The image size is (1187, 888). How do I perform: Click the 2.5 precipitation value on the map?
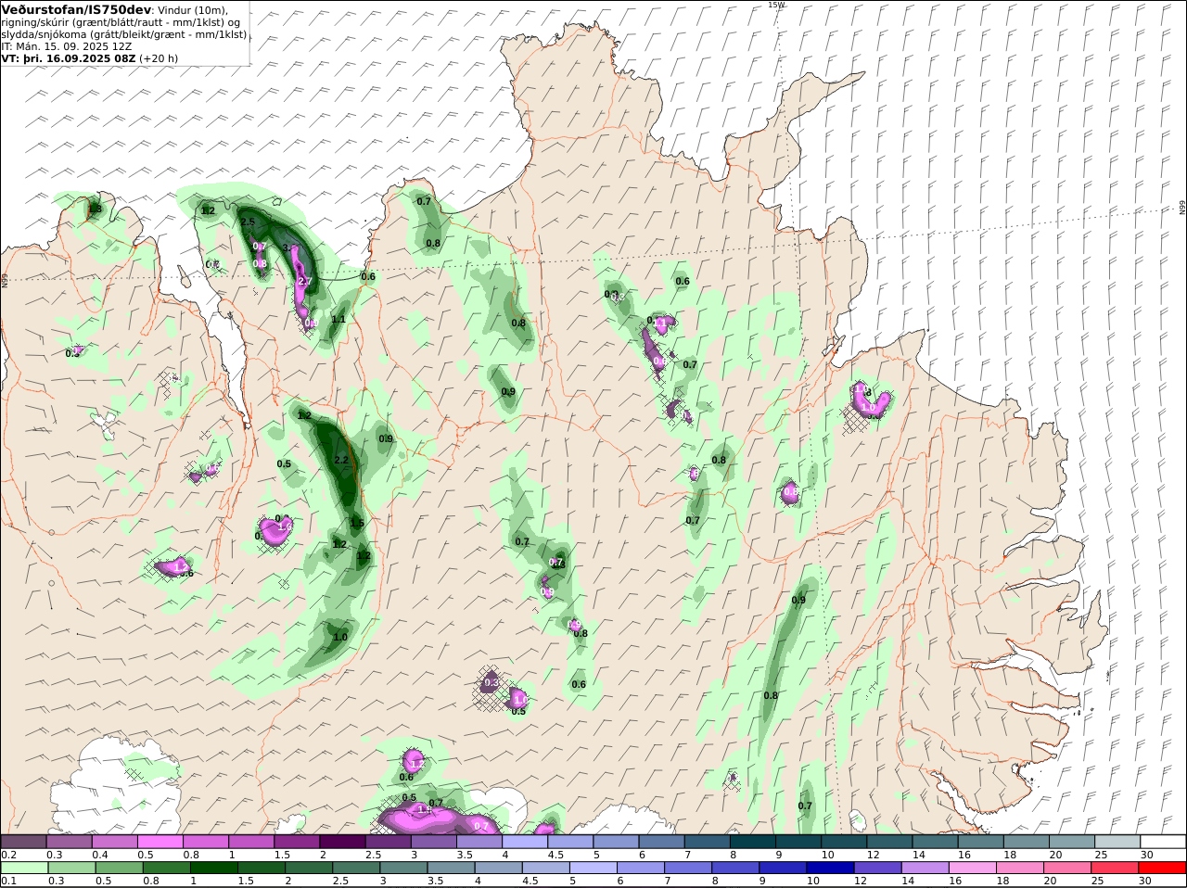[x=248, y=222]
